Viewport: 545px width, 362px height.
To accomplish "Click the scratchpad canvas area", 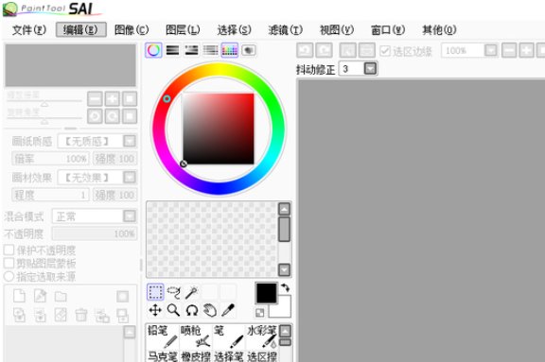I will point(212,239).
